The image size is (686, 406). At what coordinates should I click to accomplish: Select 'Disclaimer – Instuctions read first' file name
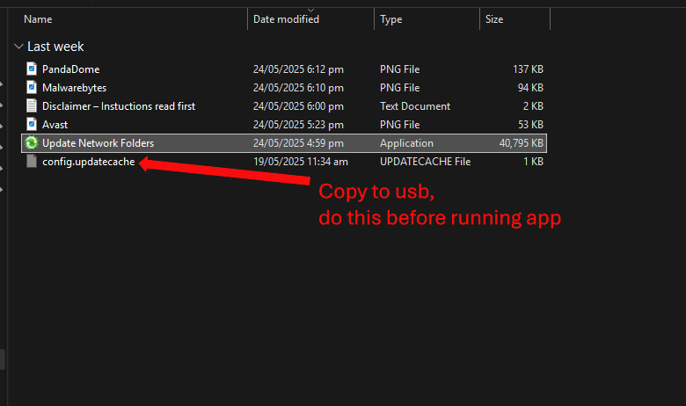[119, 105]
